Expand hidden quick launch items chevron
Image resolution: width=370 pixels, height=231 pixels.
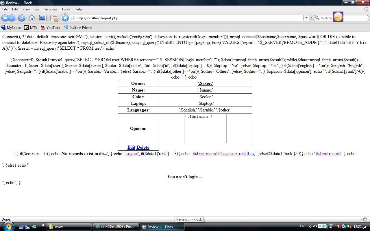coord(43,225)
